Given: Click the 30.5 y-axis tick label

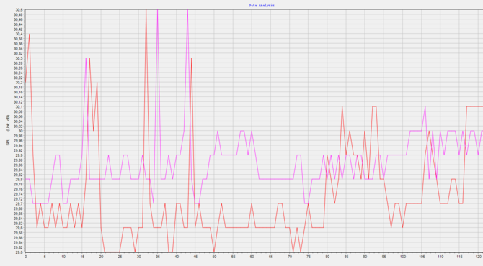Looking at the screenshot, I should [19, 10].
